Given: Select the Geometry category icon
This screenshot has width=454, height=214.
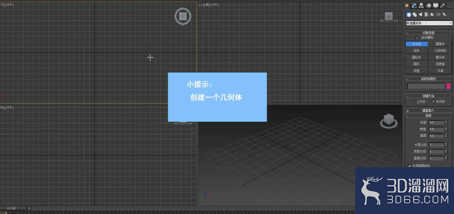Looking at the screenshot, I should 409,14.
